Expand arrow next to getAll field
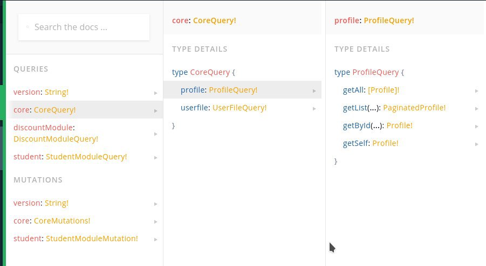 476,91
